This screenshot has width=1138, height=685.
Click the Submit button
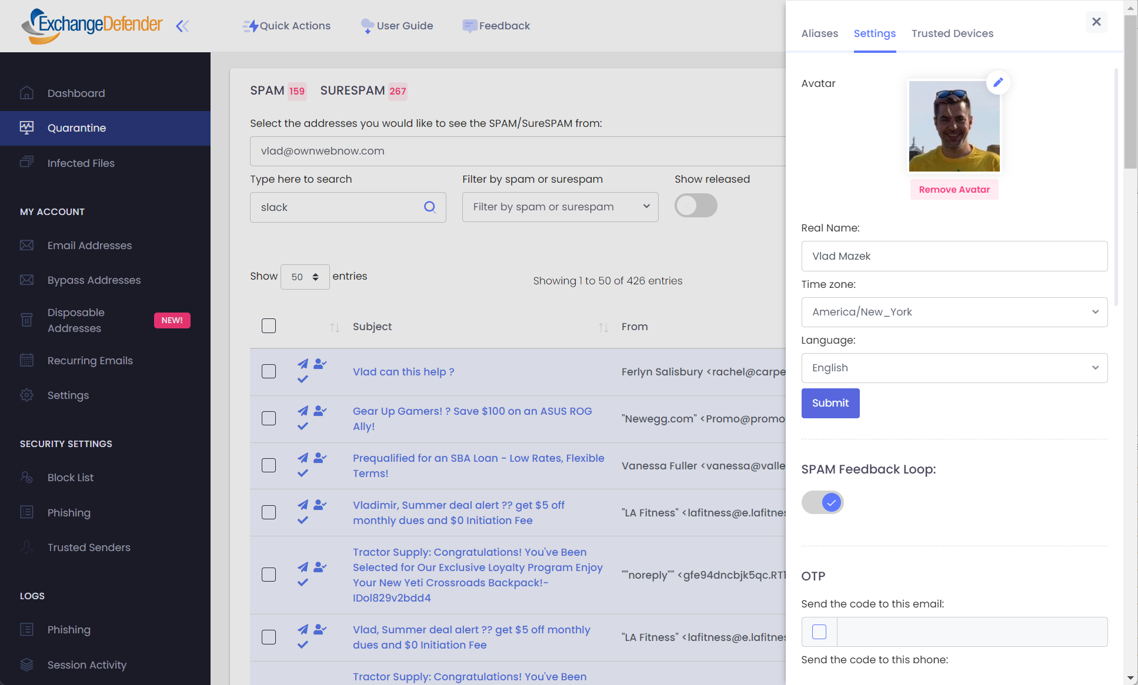830,403
